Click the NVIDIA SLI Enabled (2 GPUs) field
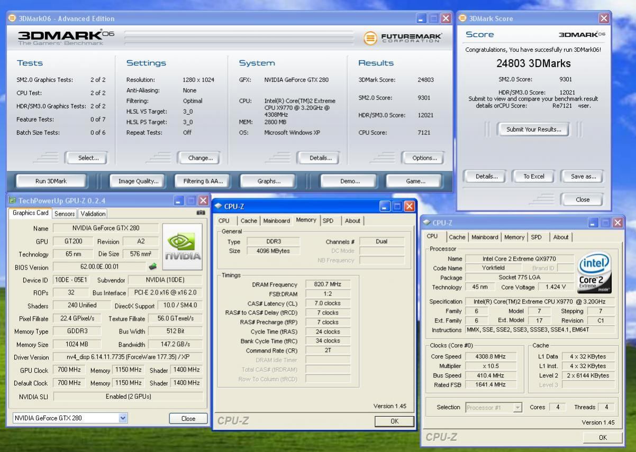 [x=128, y=396]
